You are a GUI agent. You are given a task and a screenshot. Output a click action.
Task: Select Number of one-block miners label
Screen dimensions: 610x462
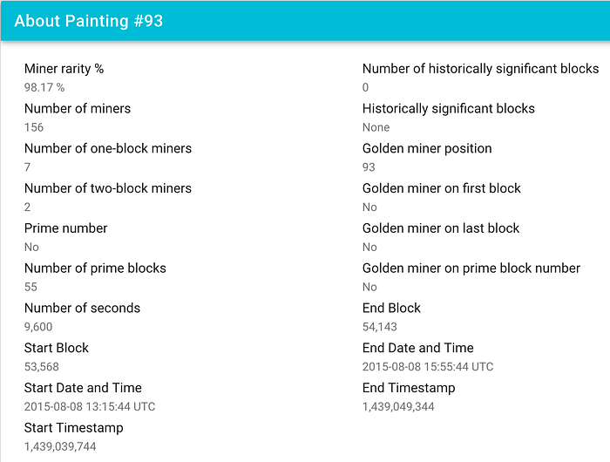tap(108, 149)
